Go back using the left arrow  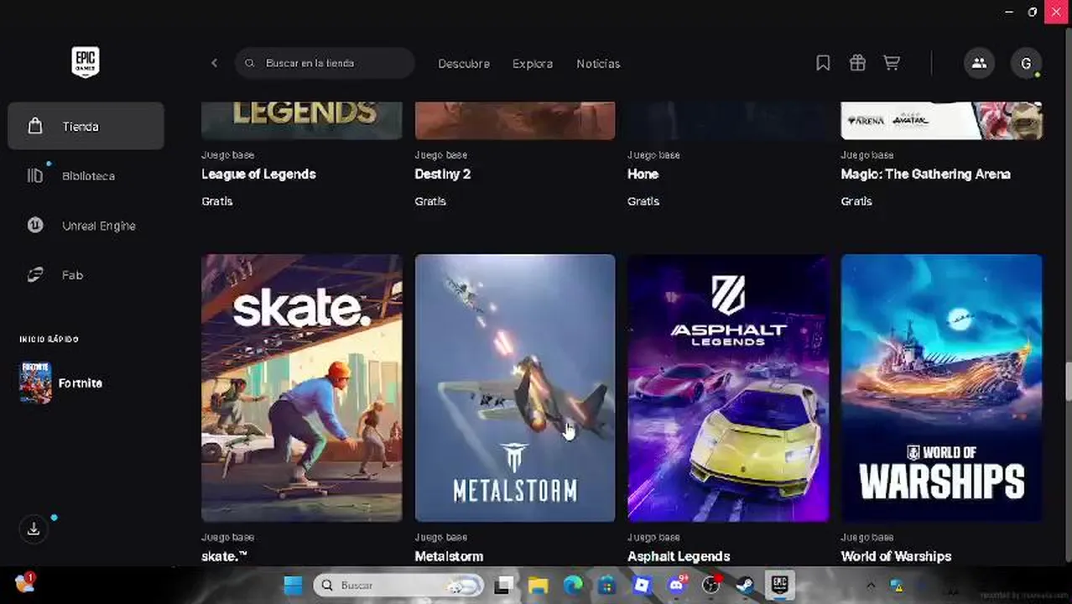pos(214,63)
